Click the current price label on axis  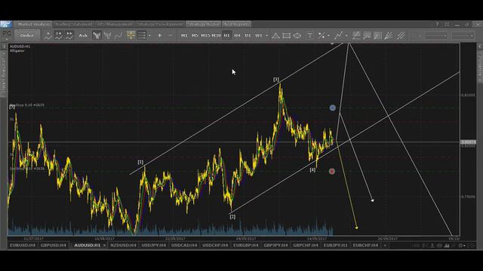pos(468,142)
